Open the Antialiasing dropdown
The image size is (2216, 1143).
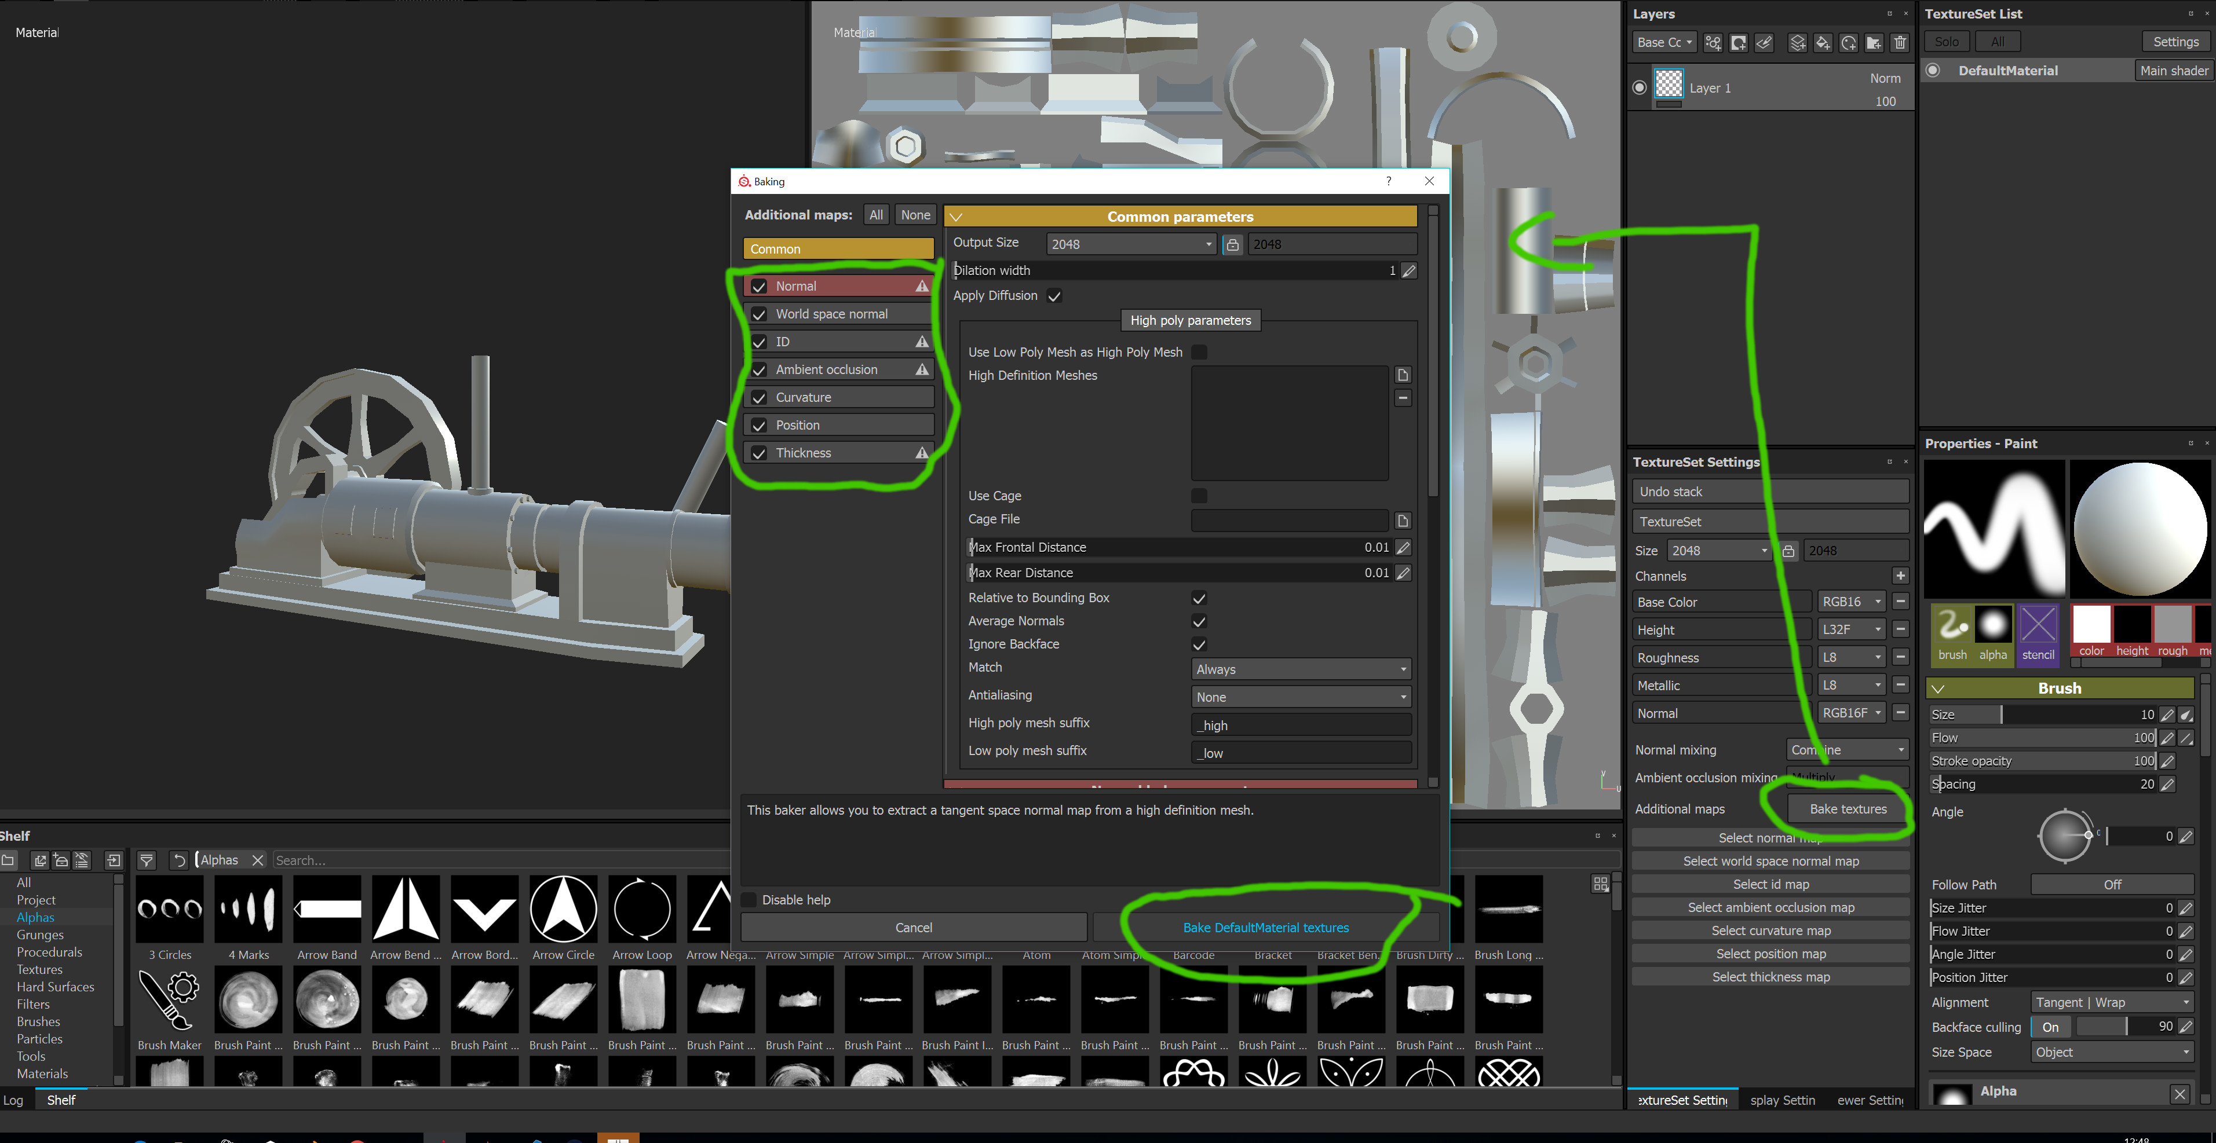point(1300,697)
